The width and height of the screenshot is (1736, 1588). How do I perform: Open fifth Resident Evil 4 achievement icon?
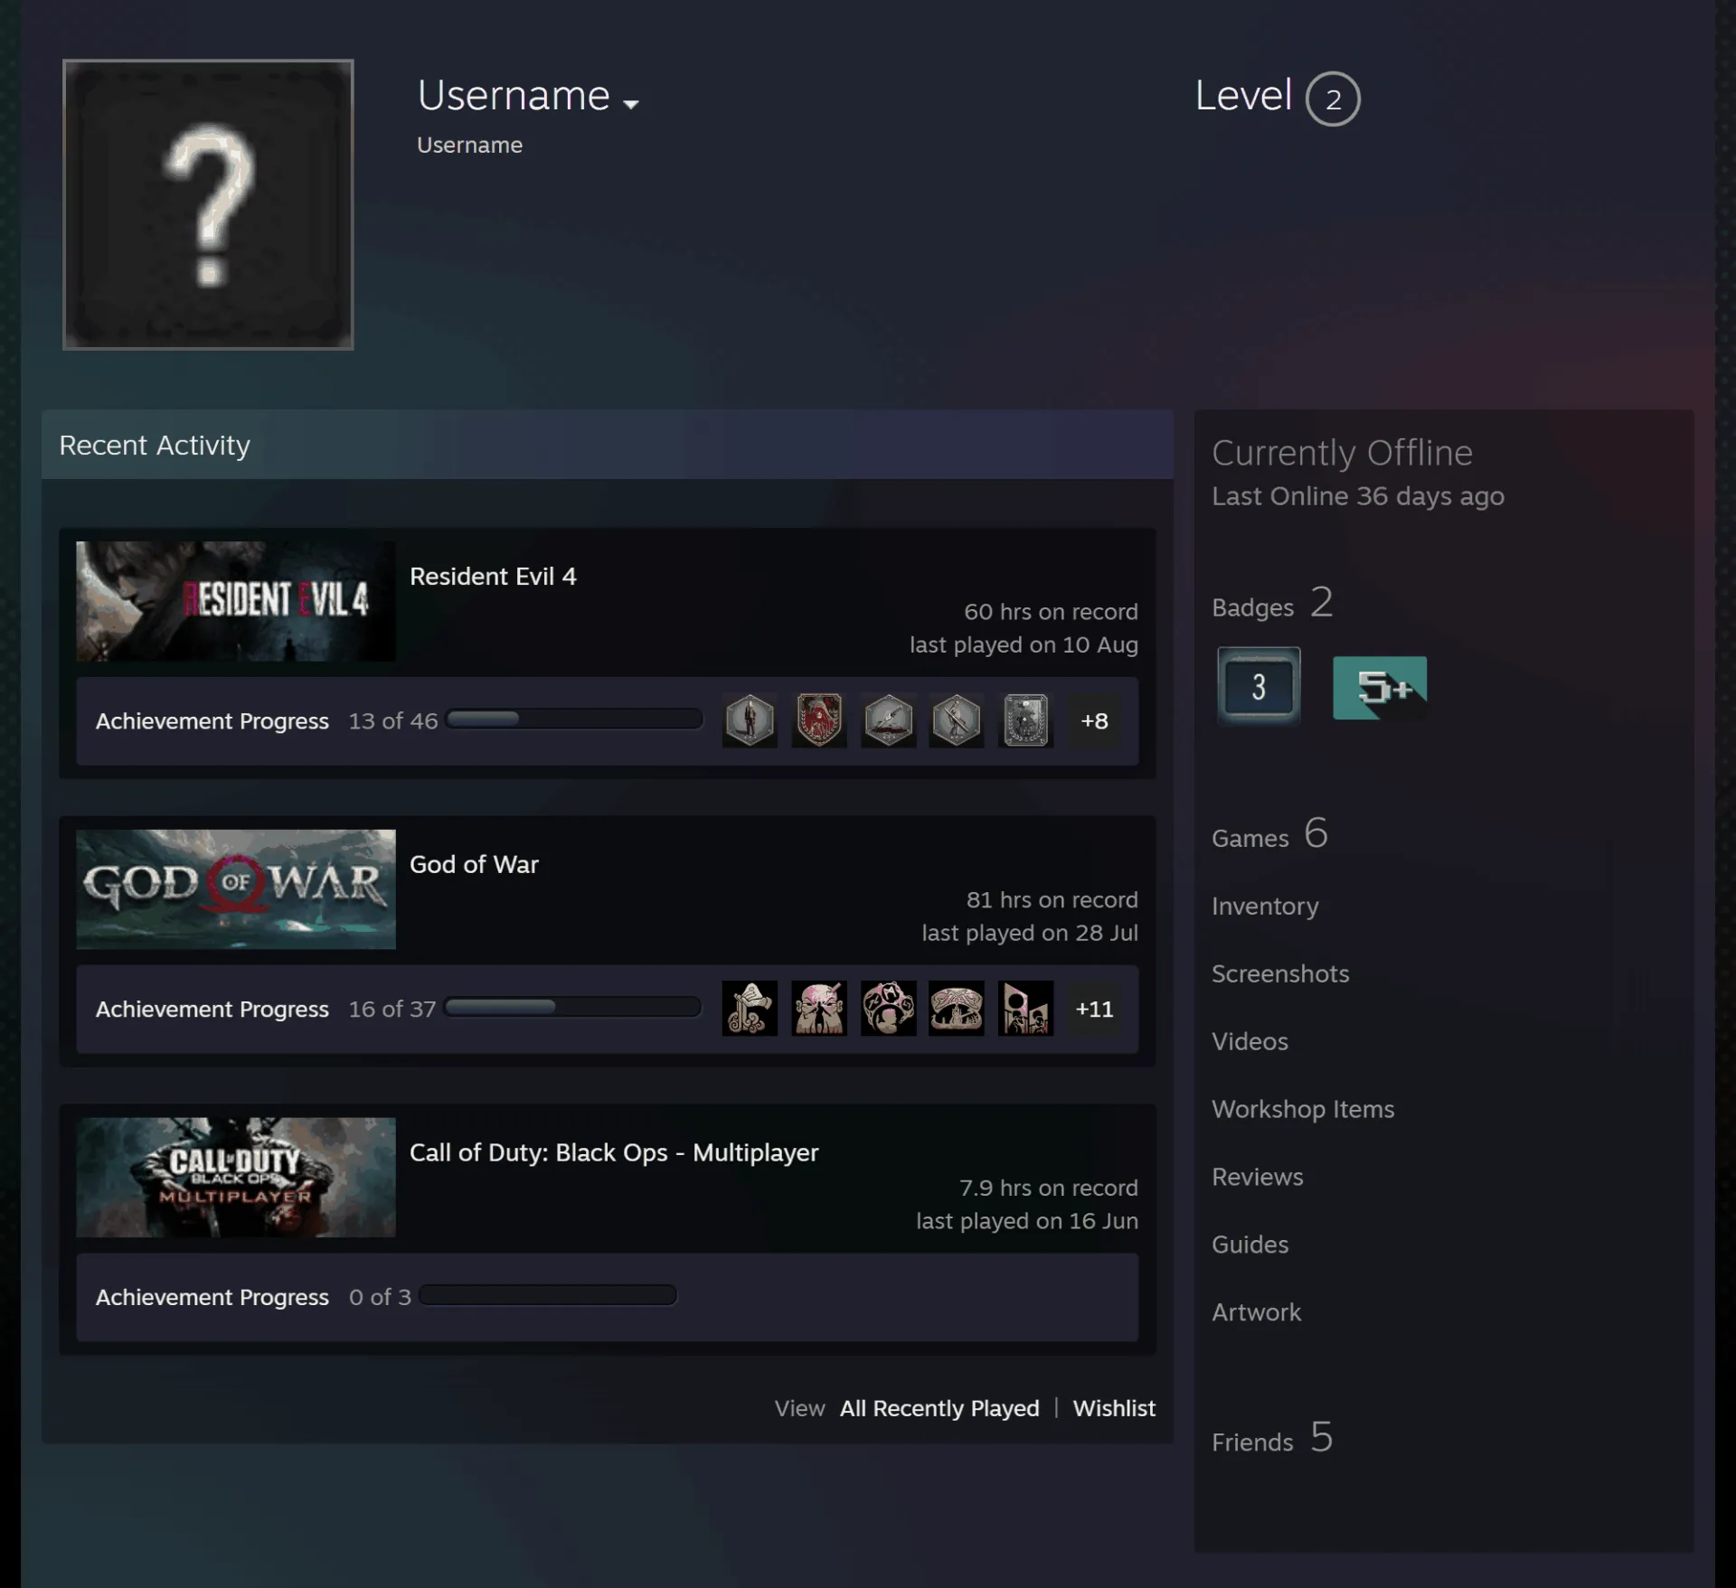(x=1025, y=720)
